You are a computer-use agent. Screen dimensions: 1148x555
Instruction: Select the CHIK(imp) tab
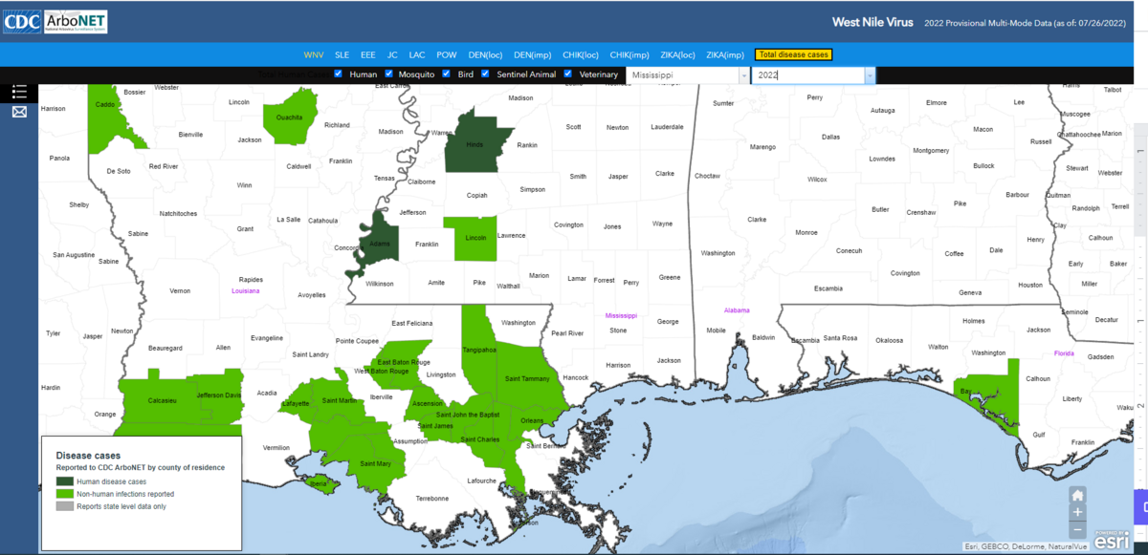(629, 54)
